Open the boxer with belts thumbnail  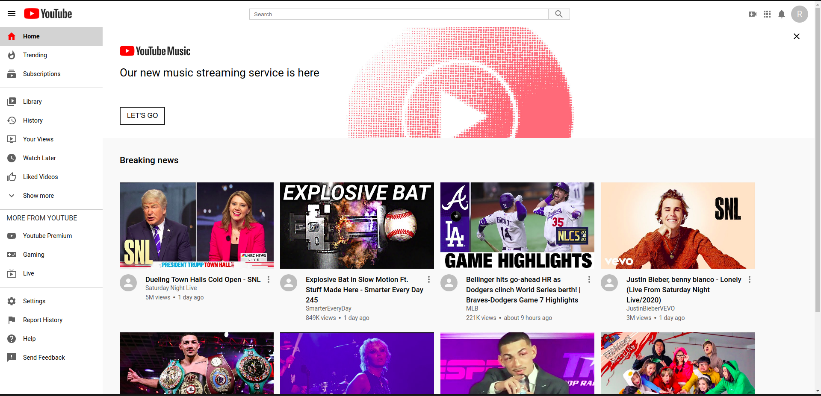tap(197, 363)
